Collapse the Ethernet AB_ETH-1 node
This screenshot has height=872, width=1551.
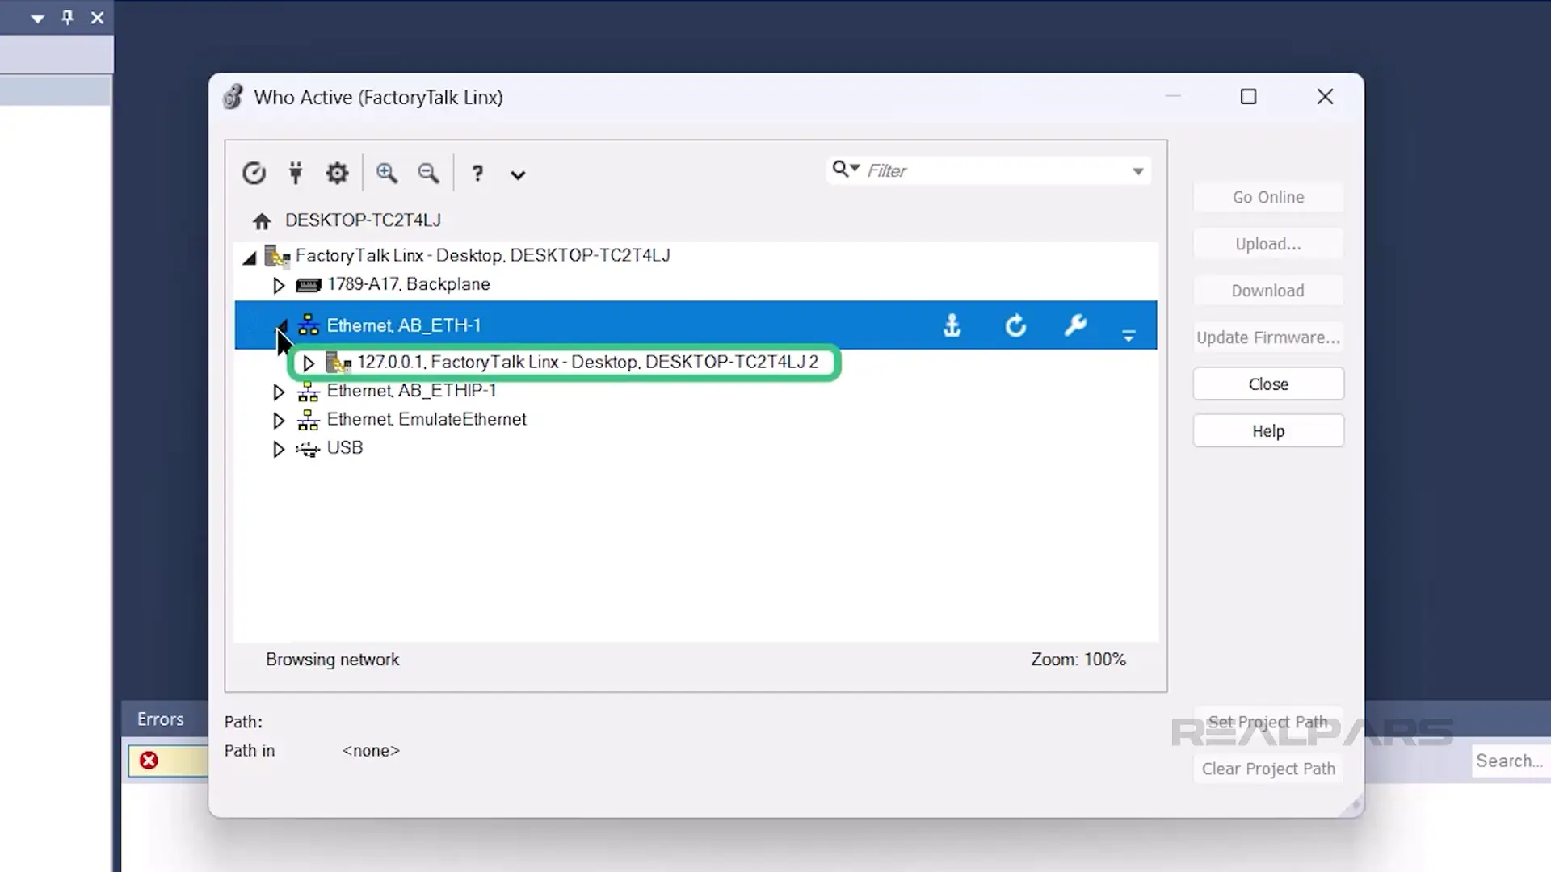[281, 326]
